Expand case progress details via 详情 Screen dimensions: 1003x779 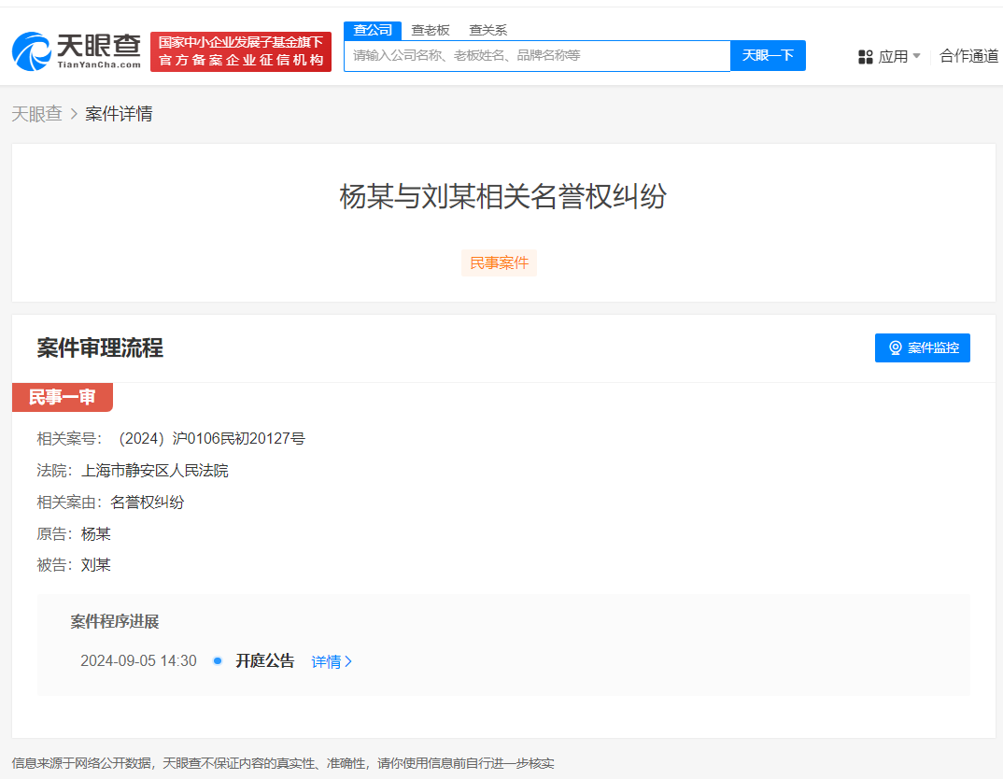(x=329, y=660)
